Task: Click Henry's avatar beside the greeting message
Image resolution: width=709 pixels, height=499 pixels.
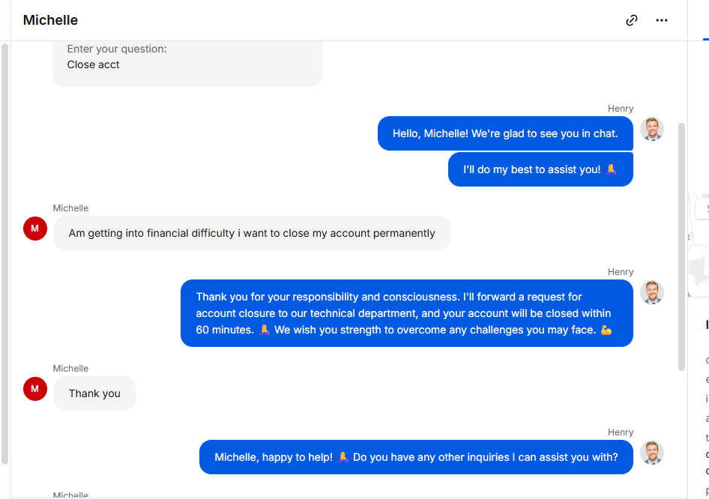Action: coord(652,129)
